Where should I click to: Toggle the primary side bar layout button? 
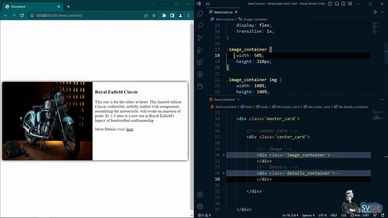(x=330, y=4)
